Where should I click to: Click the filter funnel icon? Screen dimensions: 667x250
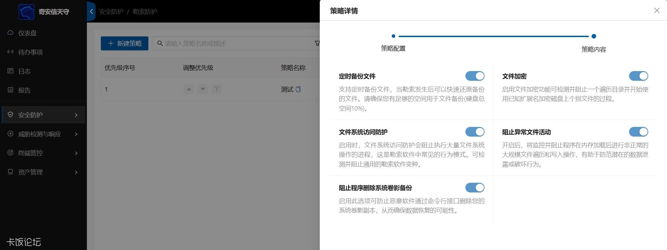pos(317,43)
